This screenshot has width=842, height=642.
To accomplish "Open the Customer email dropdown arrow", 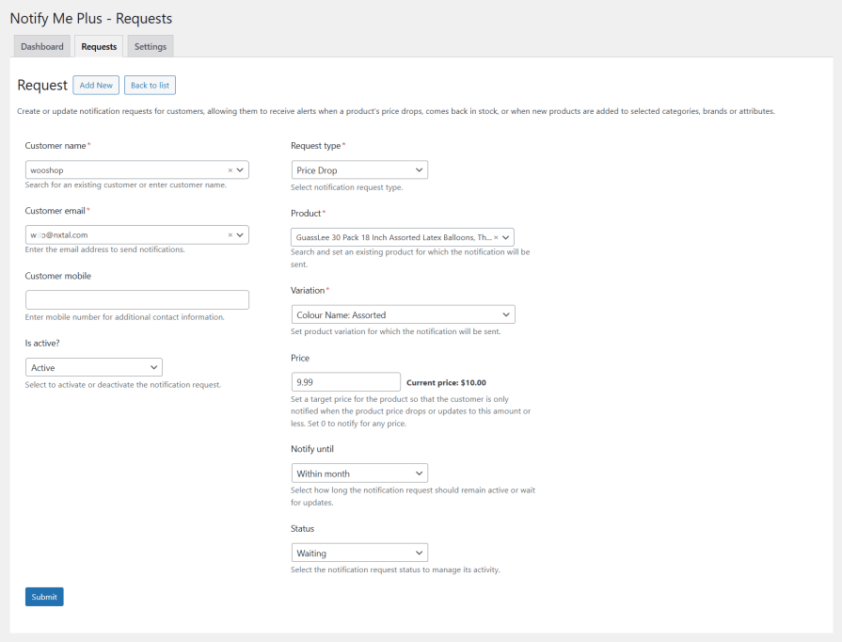I will tap(240, 235).
